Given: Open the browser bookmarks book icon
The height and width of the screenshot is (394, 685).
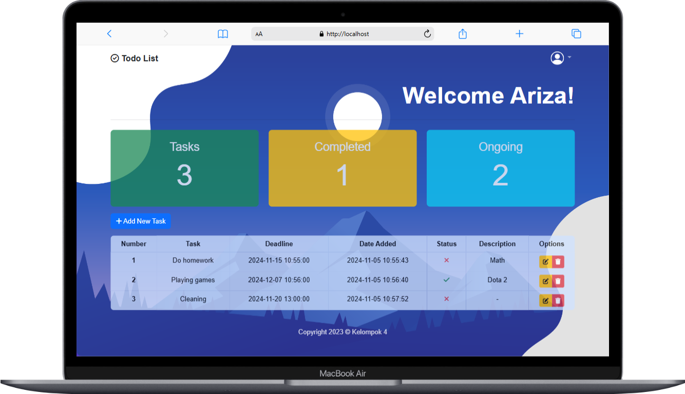Looking at the screenshot, I should click(223, 34).
